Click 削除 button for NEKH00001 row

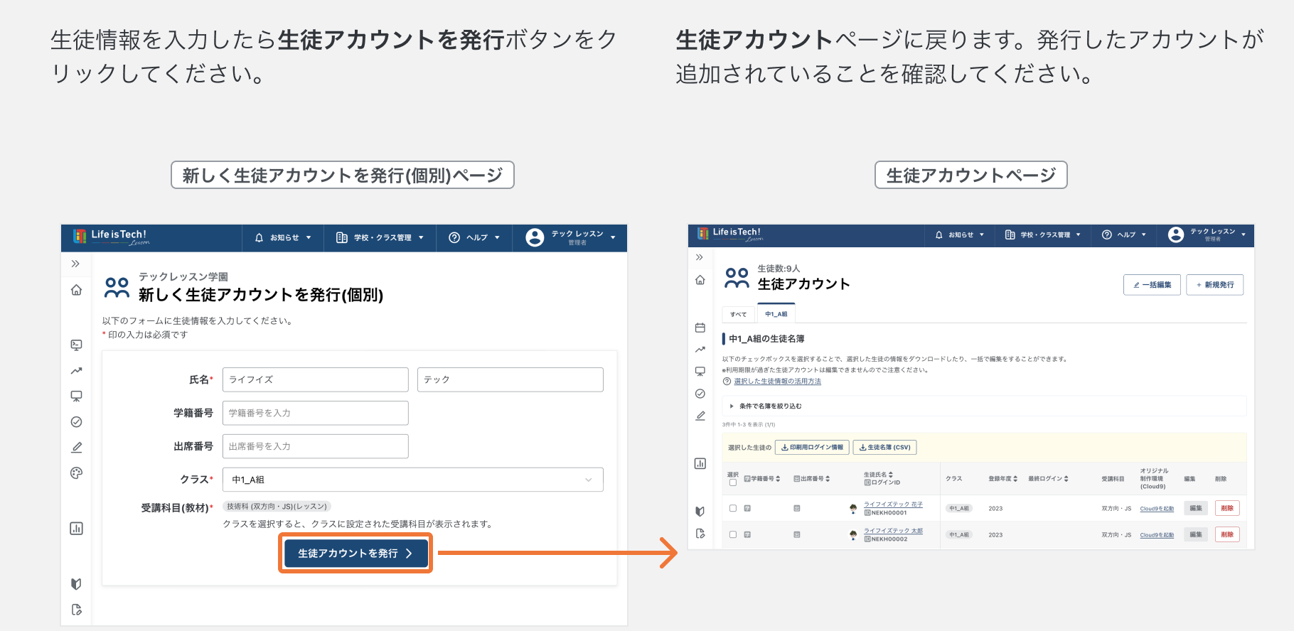[1227, 508]
